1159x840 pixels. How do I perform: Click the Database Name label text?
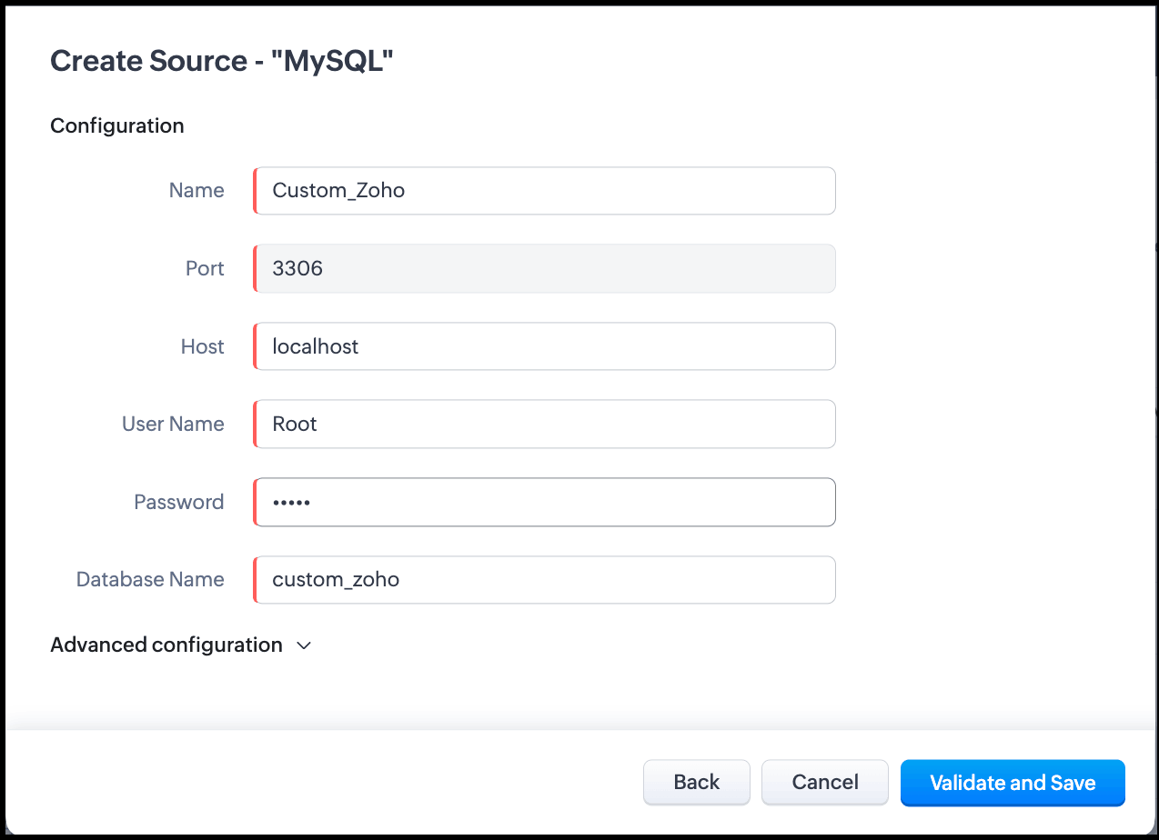pyautogui.click(x=150, y=580)
